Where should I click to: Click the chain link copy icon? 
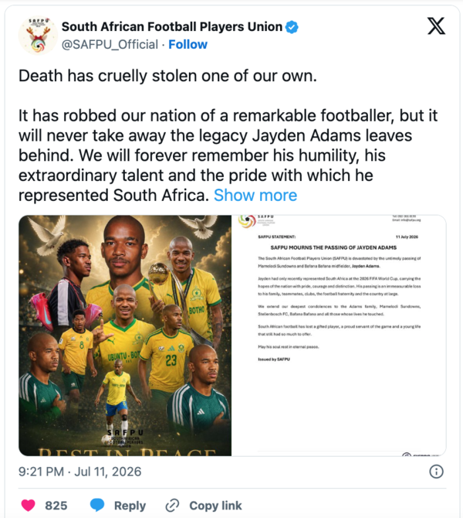coord(172,506)
